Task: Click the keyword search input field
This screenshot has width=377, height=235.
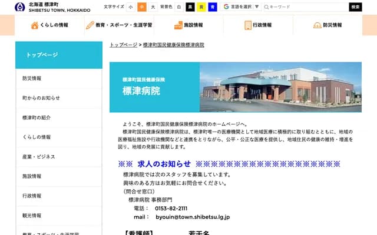Action: point(306,7)
